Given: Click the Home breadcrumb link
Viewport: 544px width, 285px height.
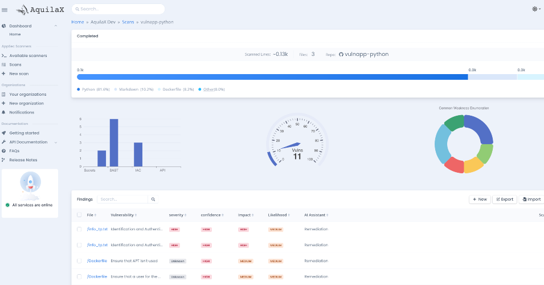Looking at the screenshot, I should 77,22.
